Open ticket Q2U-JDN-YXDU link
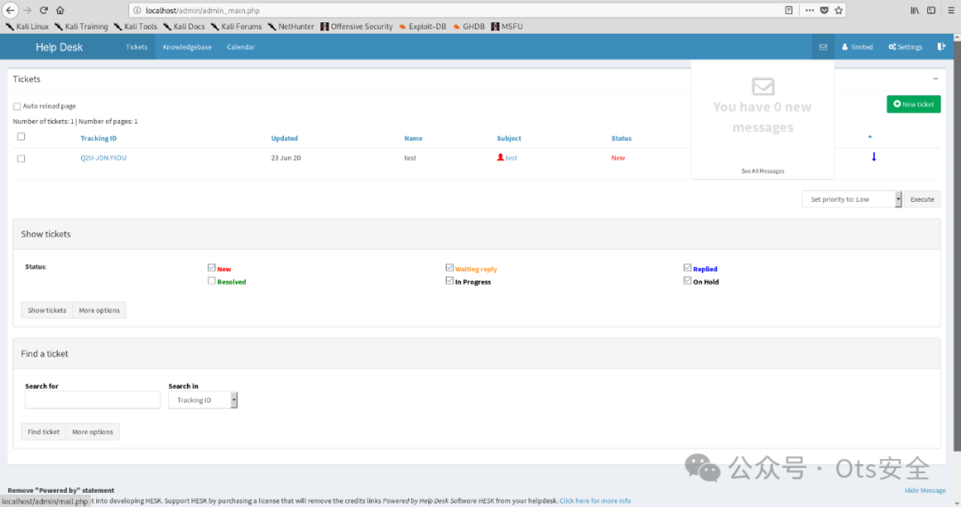The height and width of the screenshot is (507, 961). [x=103, y=158]
